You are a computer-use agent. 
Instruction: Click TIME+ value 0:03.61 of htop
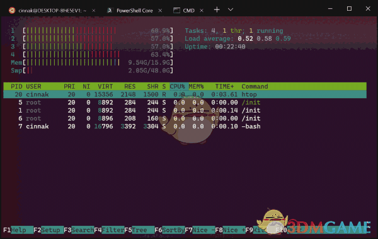(x=224, y=94)
